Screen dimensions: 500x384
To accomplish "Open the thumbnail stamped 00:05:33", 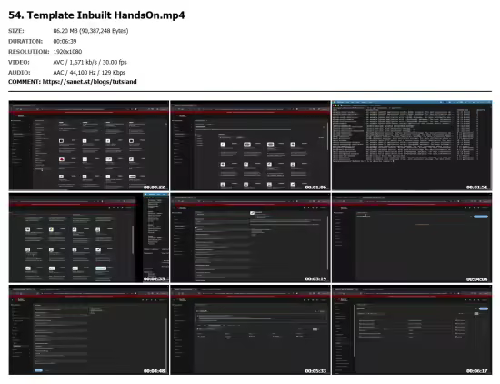I will pyautogui.click(x=250, y=329).
